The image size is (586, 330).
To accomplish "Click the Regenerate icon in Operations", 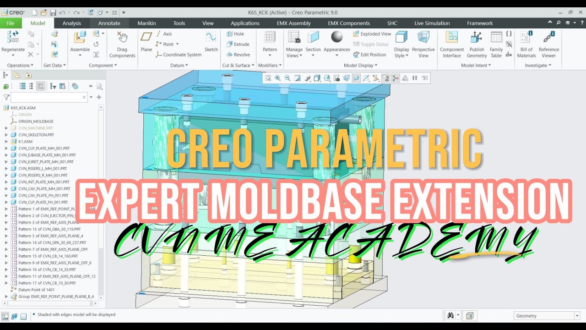I will coord(13,38).
